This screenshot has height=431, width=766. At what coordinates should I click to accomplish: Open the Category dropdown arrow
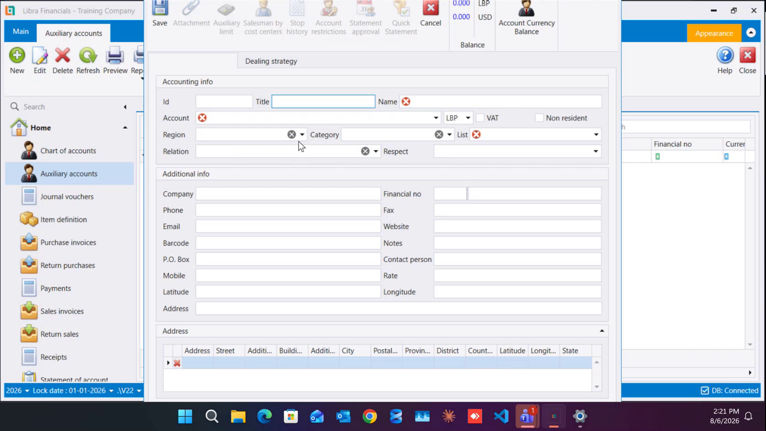449,135
